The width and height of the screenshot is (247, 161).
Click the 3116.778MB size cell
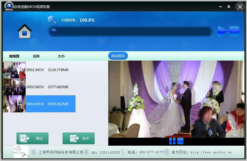[58, 70]
